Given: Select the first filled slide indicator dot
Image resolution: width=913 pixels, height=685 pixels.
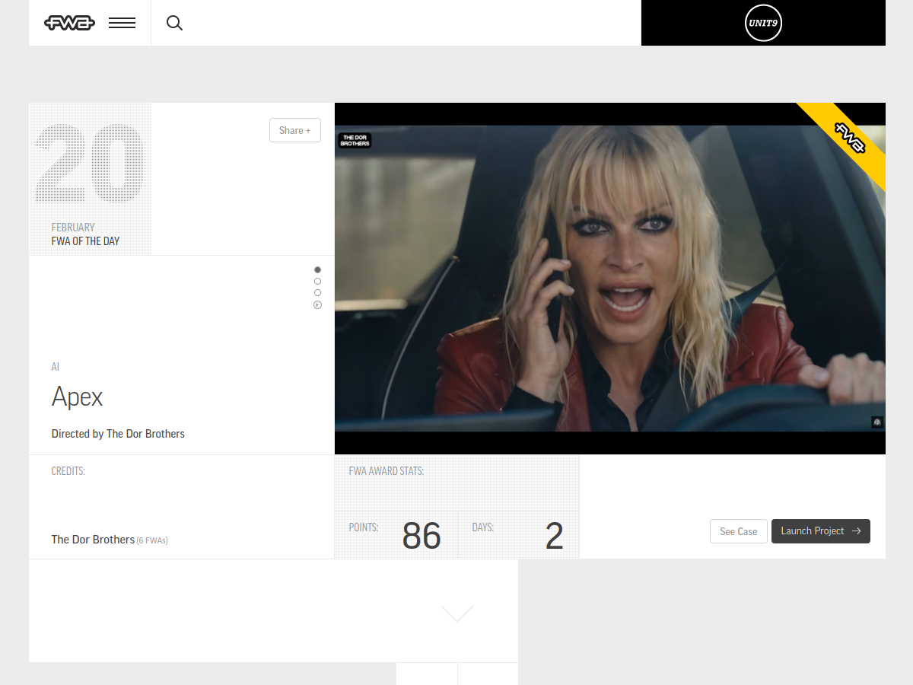Looking at the screenshot, I should click(x=317, y=269).
